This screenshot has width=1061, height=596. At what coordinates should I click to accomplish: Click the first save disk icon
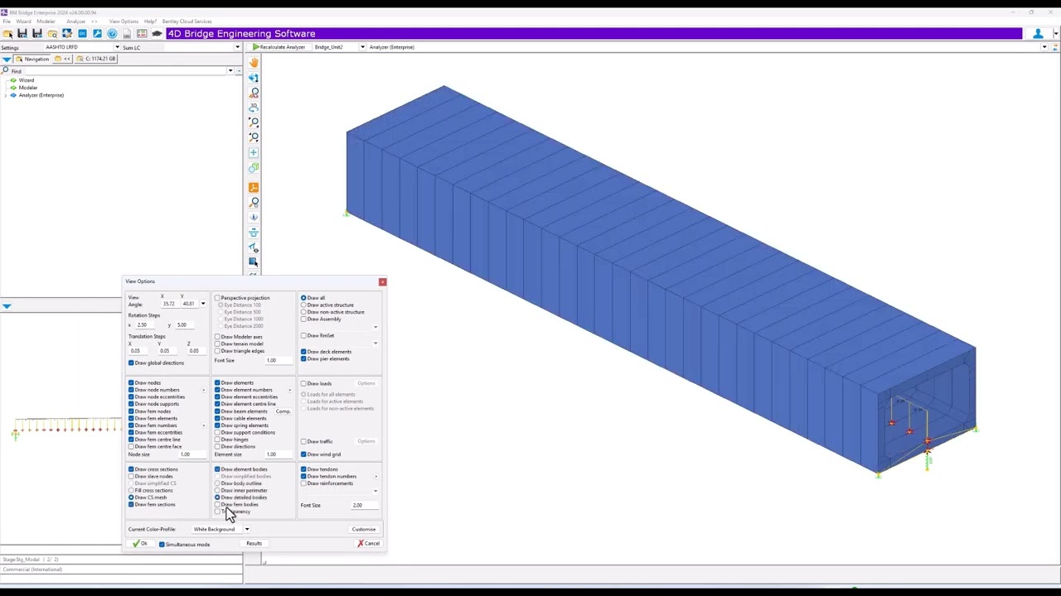(22, 34)
